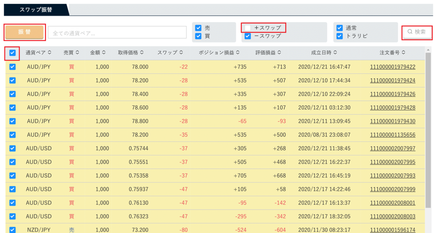Image resolution: width=437 pixels, height=233 pixels.
Task: Select the 0.75744 acquisition price cell
Action: click(x=138, y=148)
